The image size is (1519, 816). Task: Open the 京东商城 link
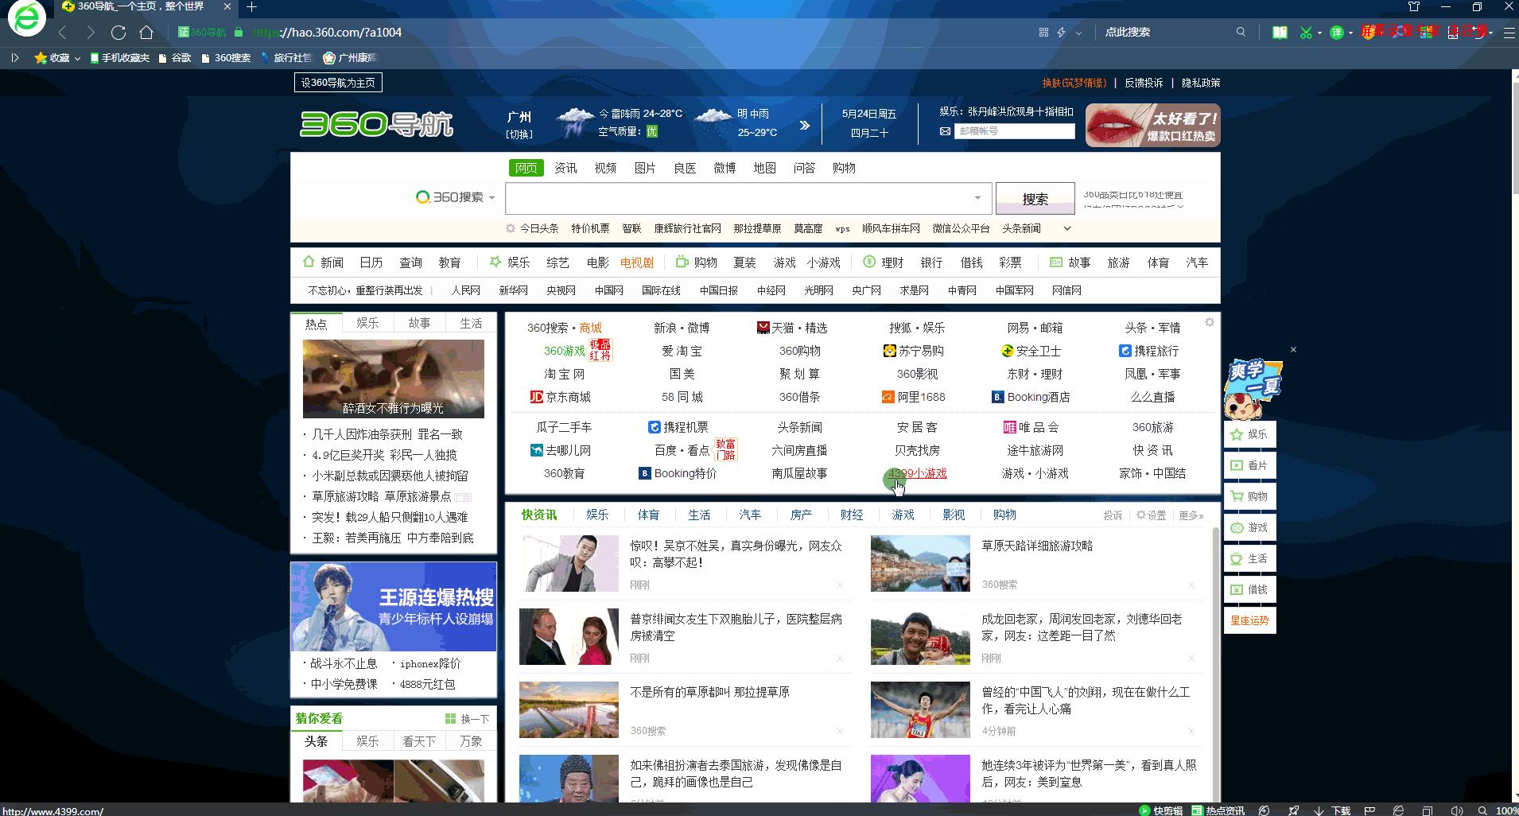coord(569,397)
